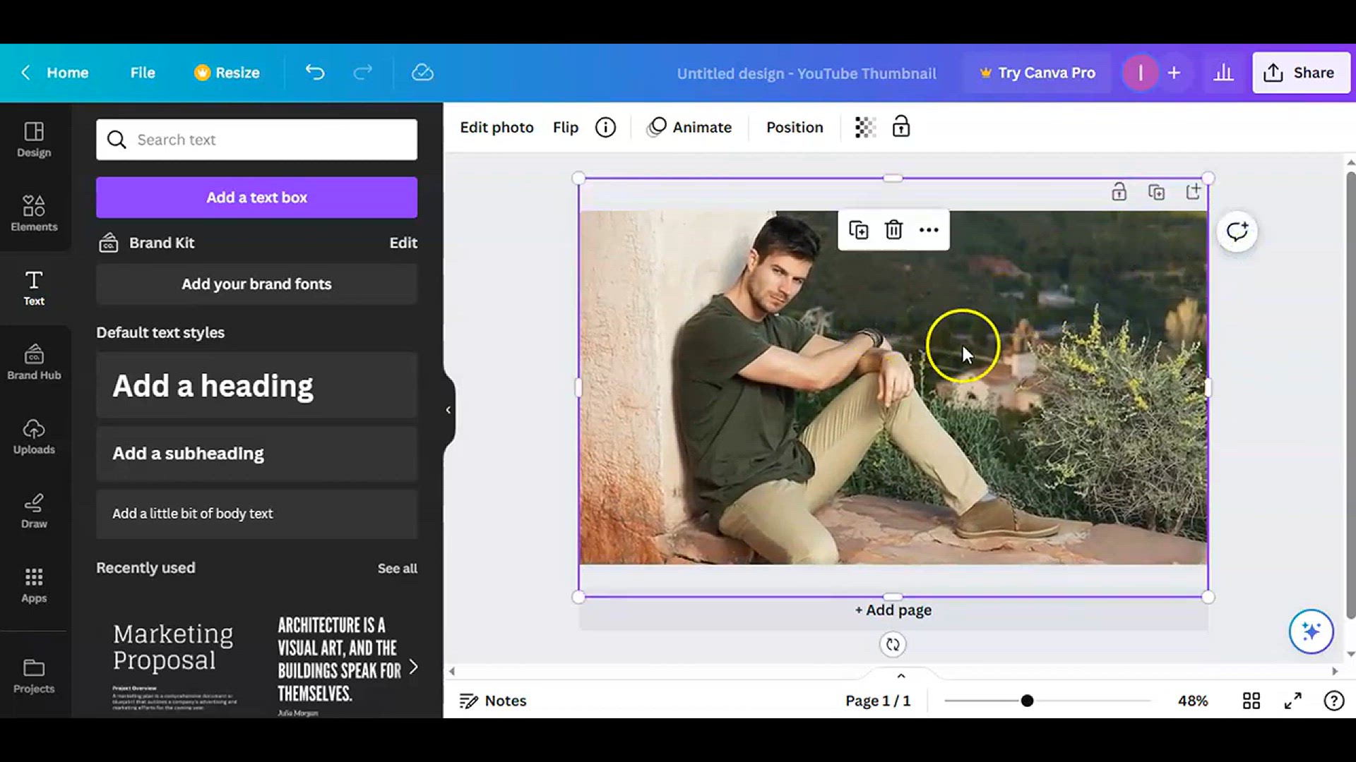The image size is (1356, 762).
Task: Edit the design title field
Action: [x=807, y=73]
